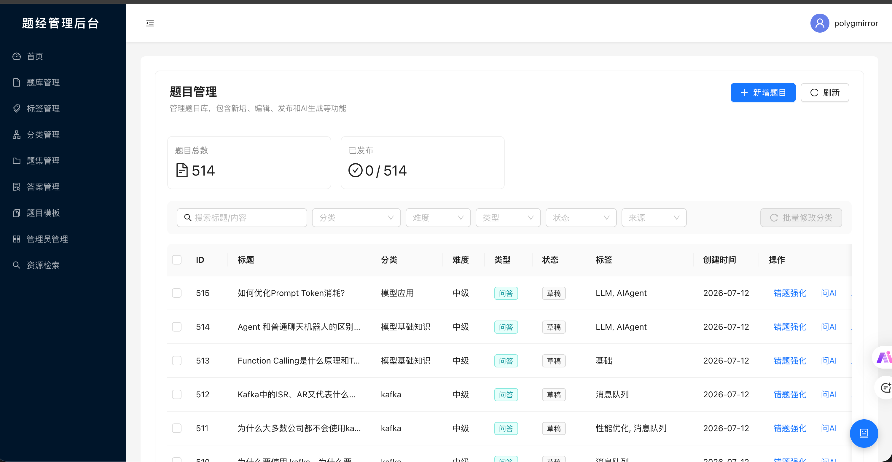
Task: Collapse the sidebar with the menu fold icon
Action: pos(150,23)
